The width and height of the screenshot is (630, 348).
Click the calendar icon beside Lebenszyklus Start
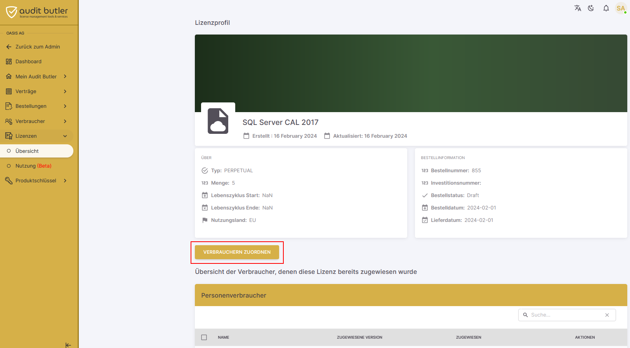click(x=205, y=196)
